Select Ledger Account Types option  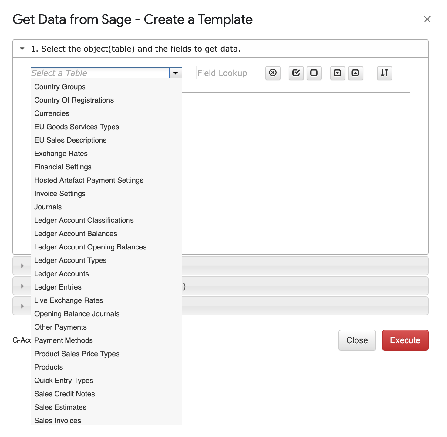(106, 260)
